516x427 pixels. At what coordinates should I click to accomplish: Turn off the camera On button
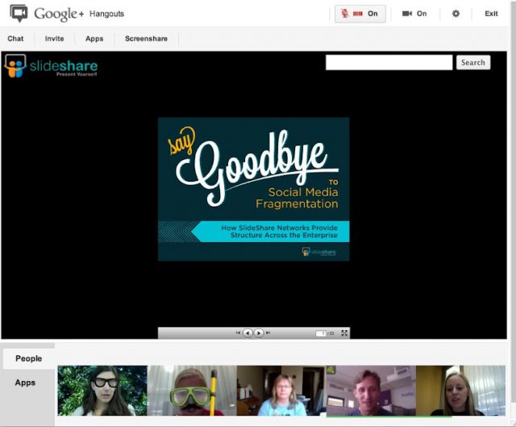point(414,14)
